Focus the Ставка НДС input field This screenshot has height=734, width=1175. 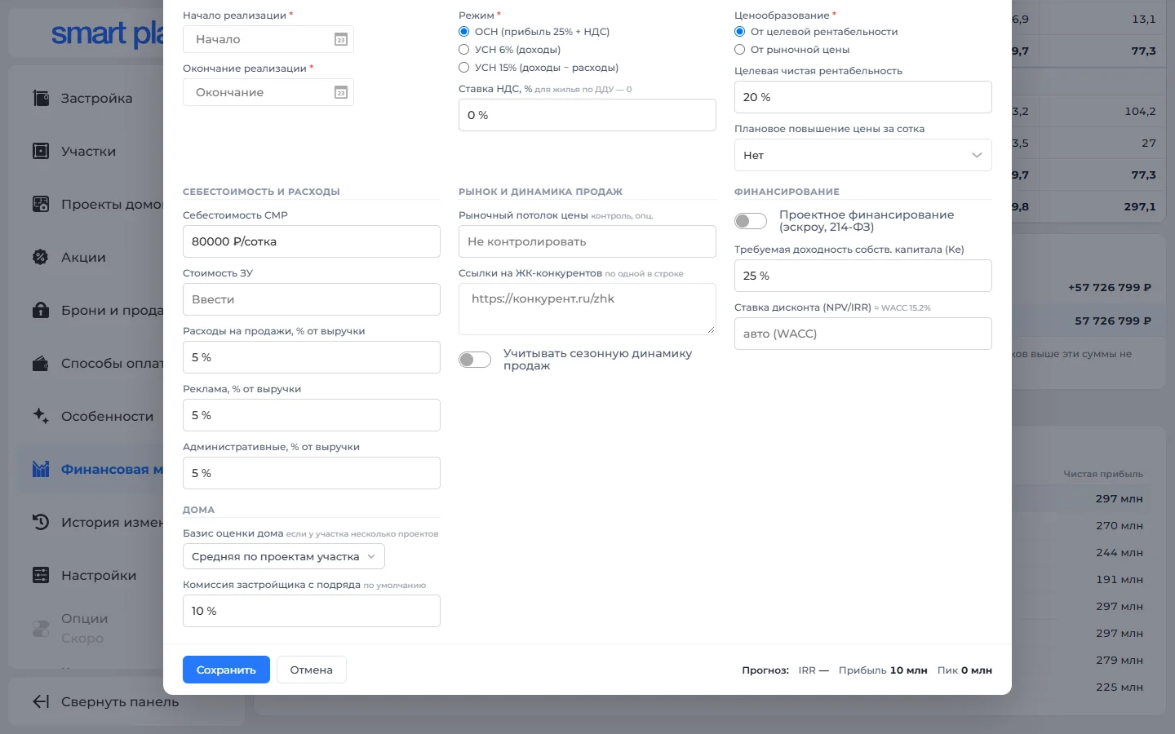(x=587, y=115)
